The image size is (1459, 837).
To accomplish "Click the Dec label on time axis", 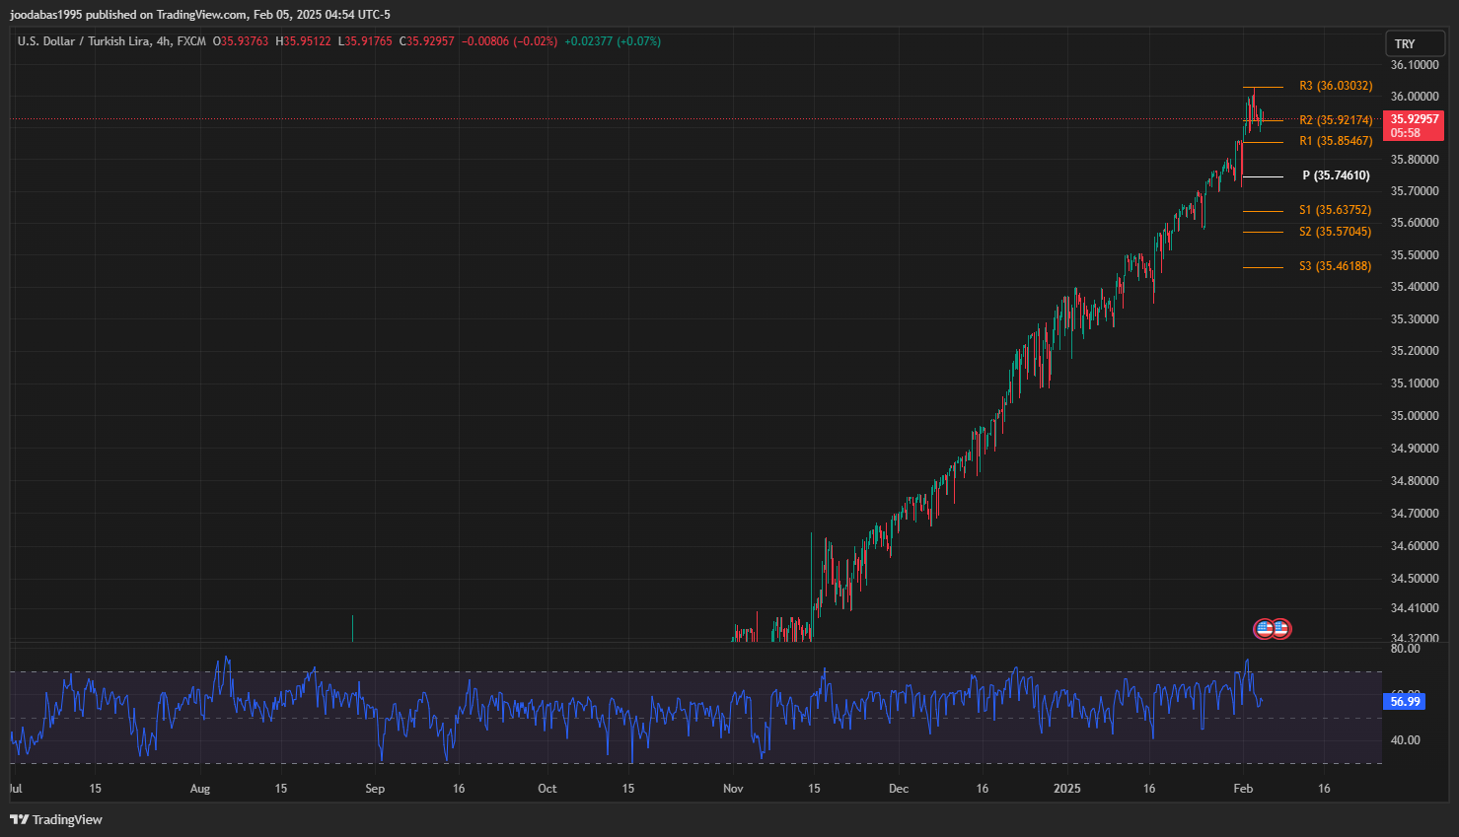I will 899,789.
